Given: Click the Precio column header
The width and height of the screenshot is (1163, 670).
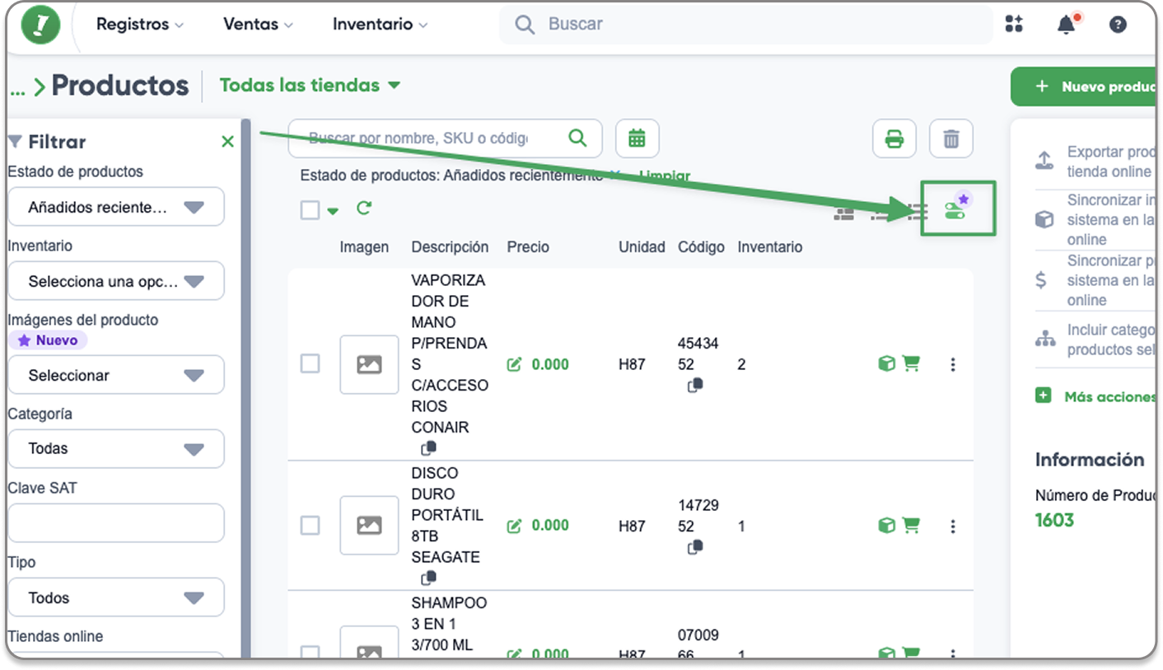Looking at the screenshot, I should [528, 246].
